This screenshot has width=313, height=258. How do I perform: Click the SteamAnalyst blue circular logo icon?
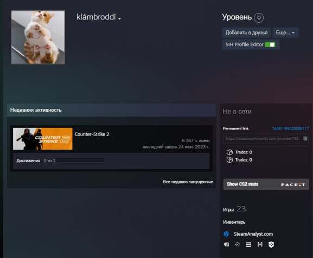tap(226, 234)
